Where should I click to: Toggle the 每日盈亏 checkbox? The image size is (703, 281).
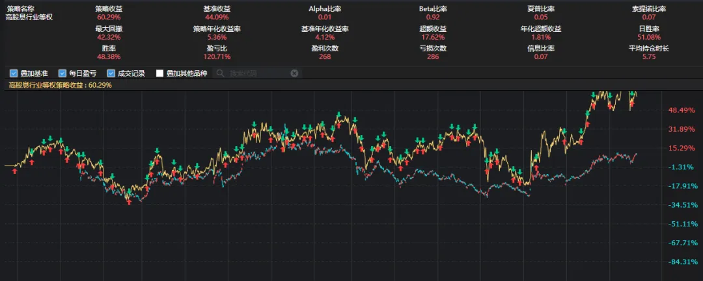(x=62, y=73)
